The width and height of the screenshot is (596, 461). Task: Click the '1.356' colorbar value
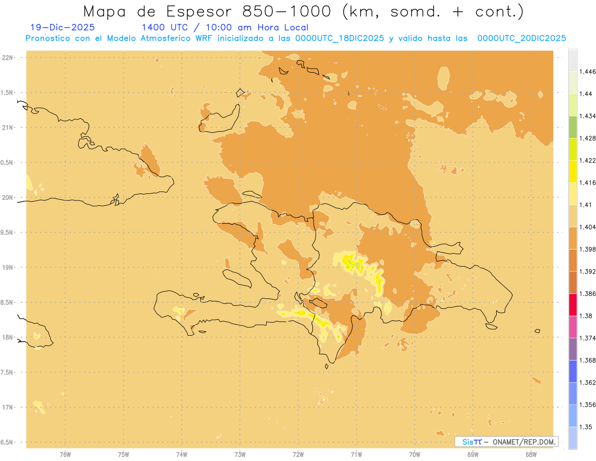[588, 405]
